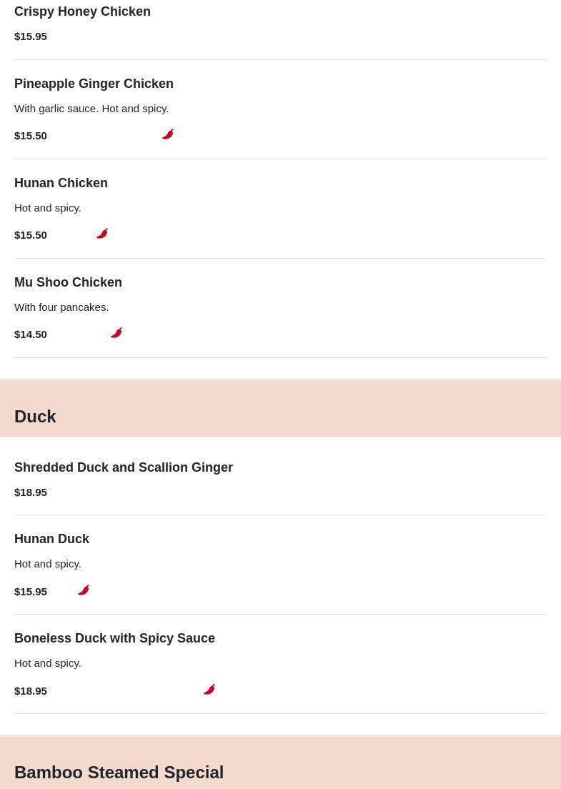The height and width of the screenshot is (789, 561).
Task: Click the "With four pancakes." description
Action: coord(61,307)
